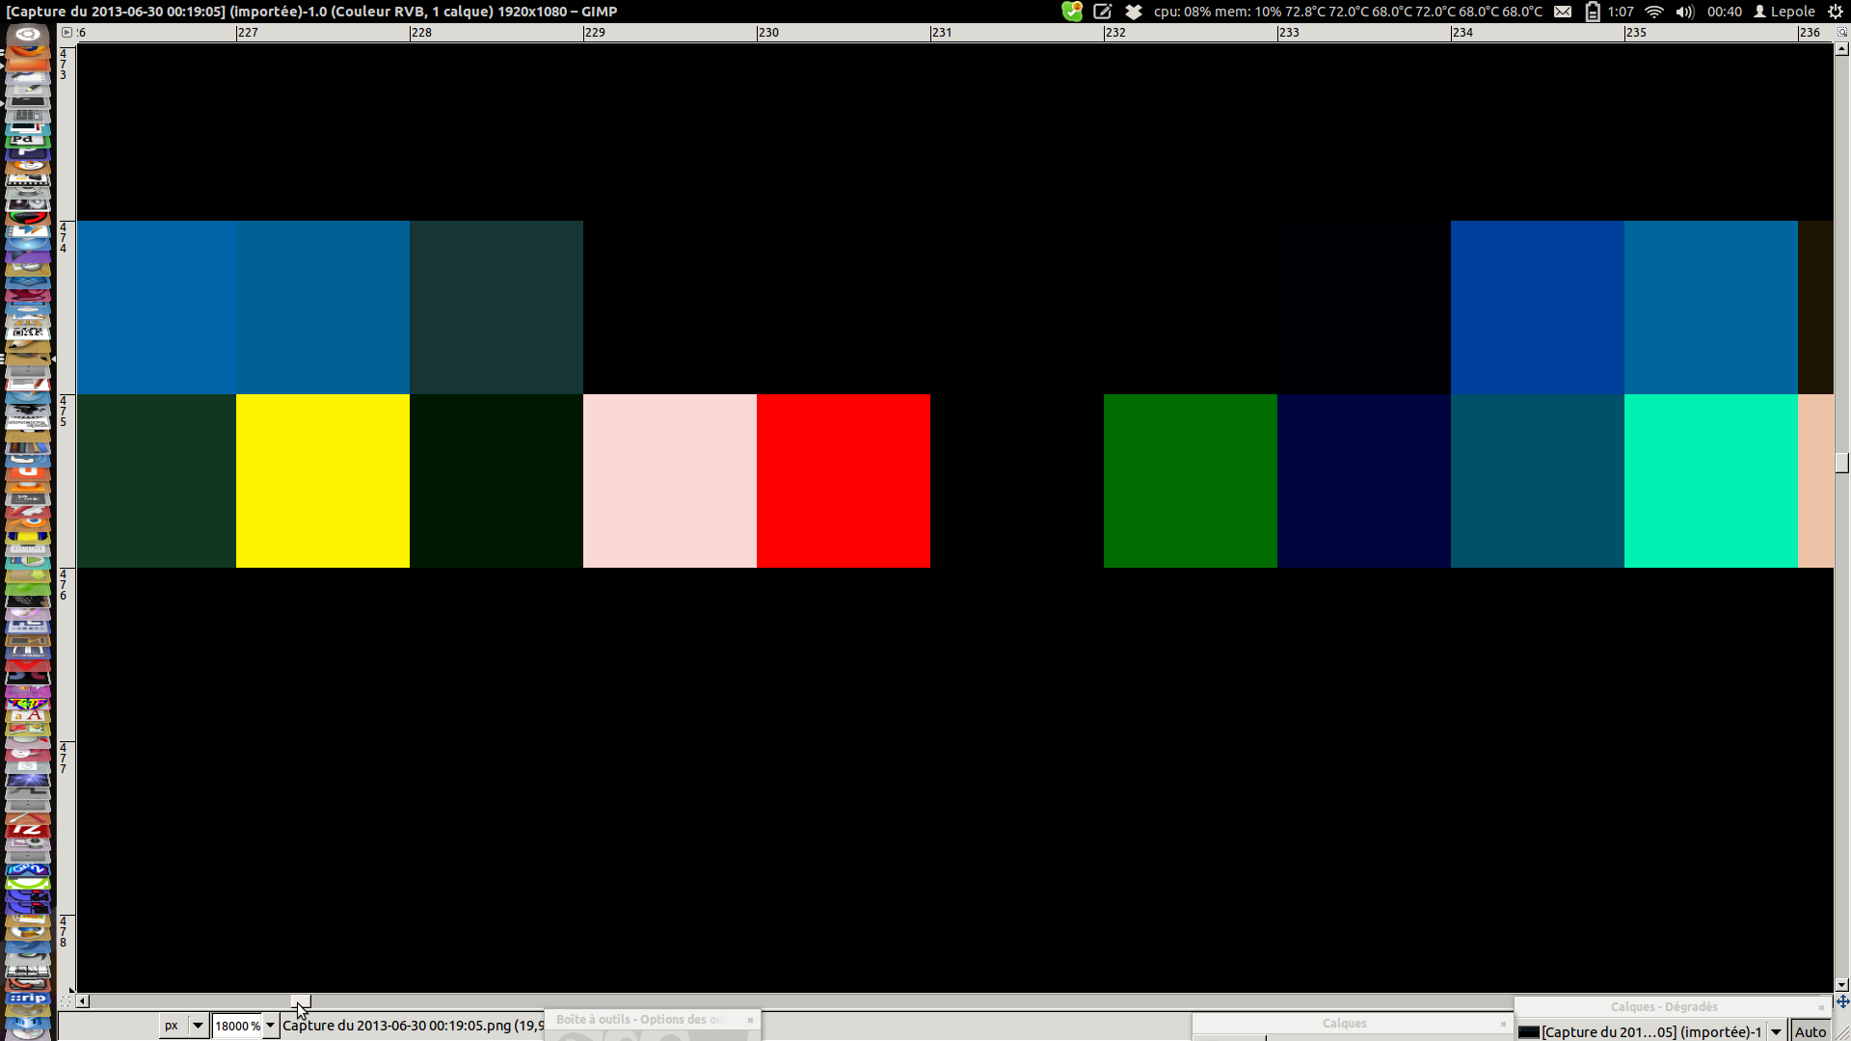Click the scroll down arrow of vertical scrollbar
The width and height of the screenshot is (1851, 1041).
click(1842, 985)
